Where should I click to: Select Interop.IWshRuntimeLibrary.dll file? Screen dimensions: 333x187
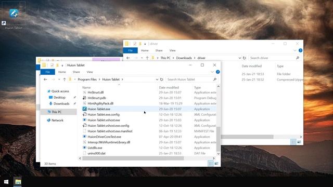tap(109, 142)
